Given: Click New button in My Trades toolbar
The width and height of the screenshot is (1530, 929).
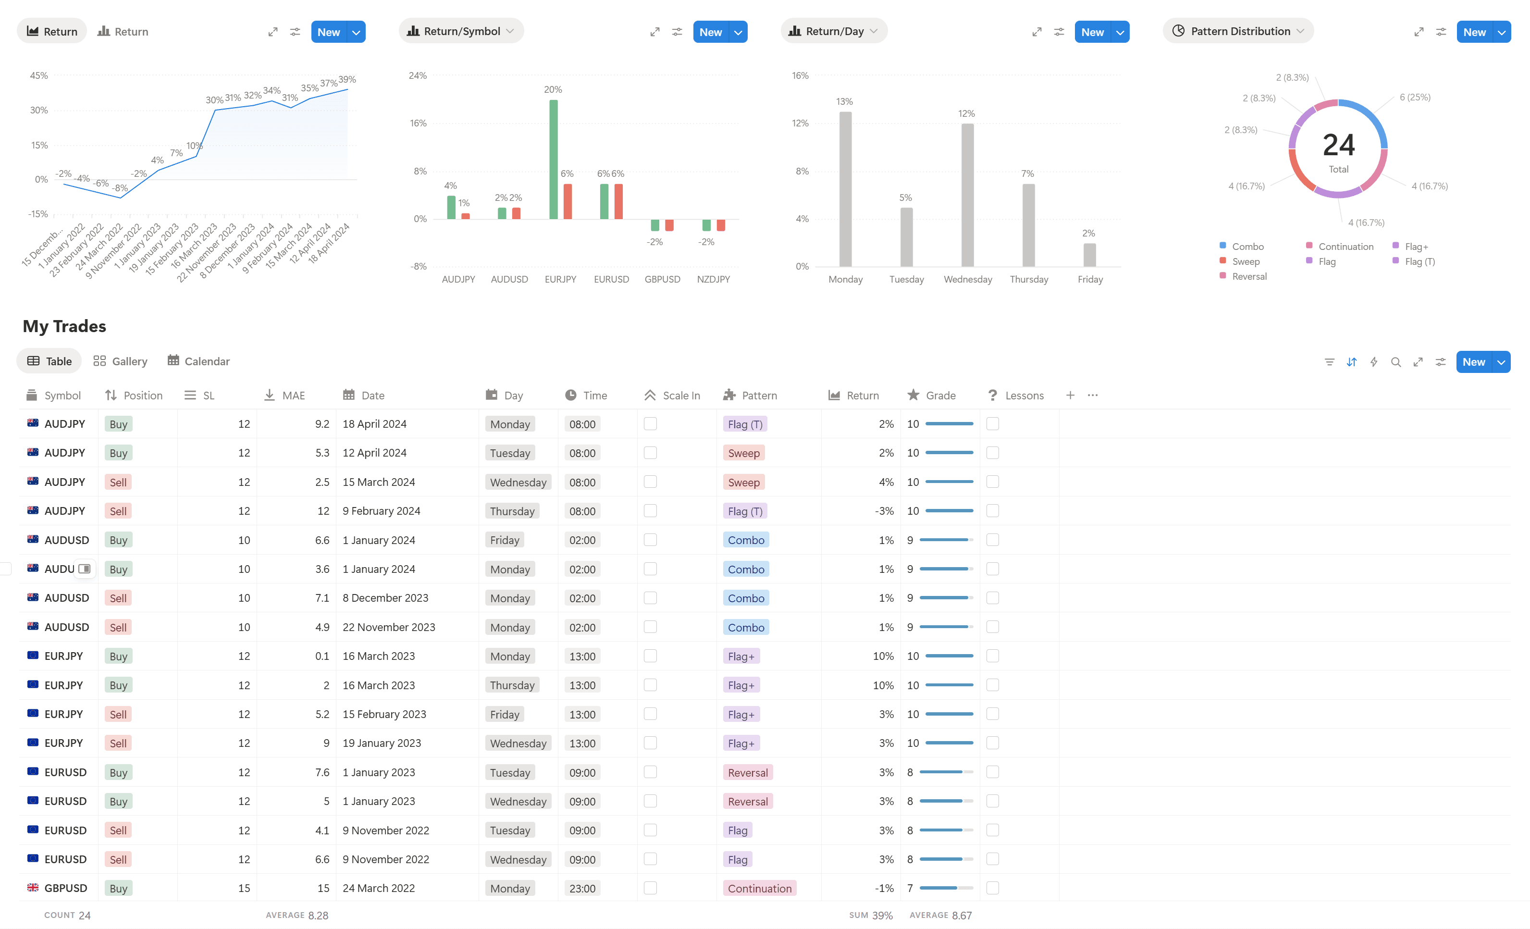Looking at the screenshot, I should click(x=1473, y=362).
